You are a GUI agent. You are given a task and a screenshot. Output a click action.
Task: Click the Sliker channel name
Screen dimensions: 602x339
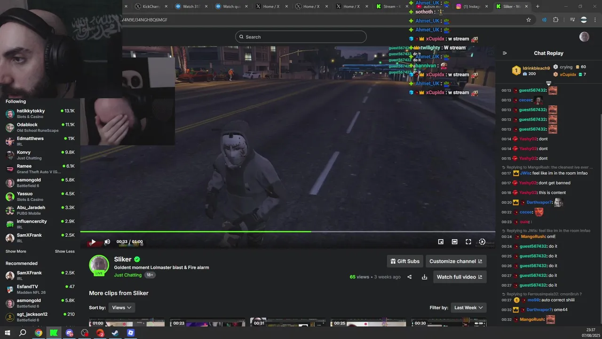tap(123, 259)
